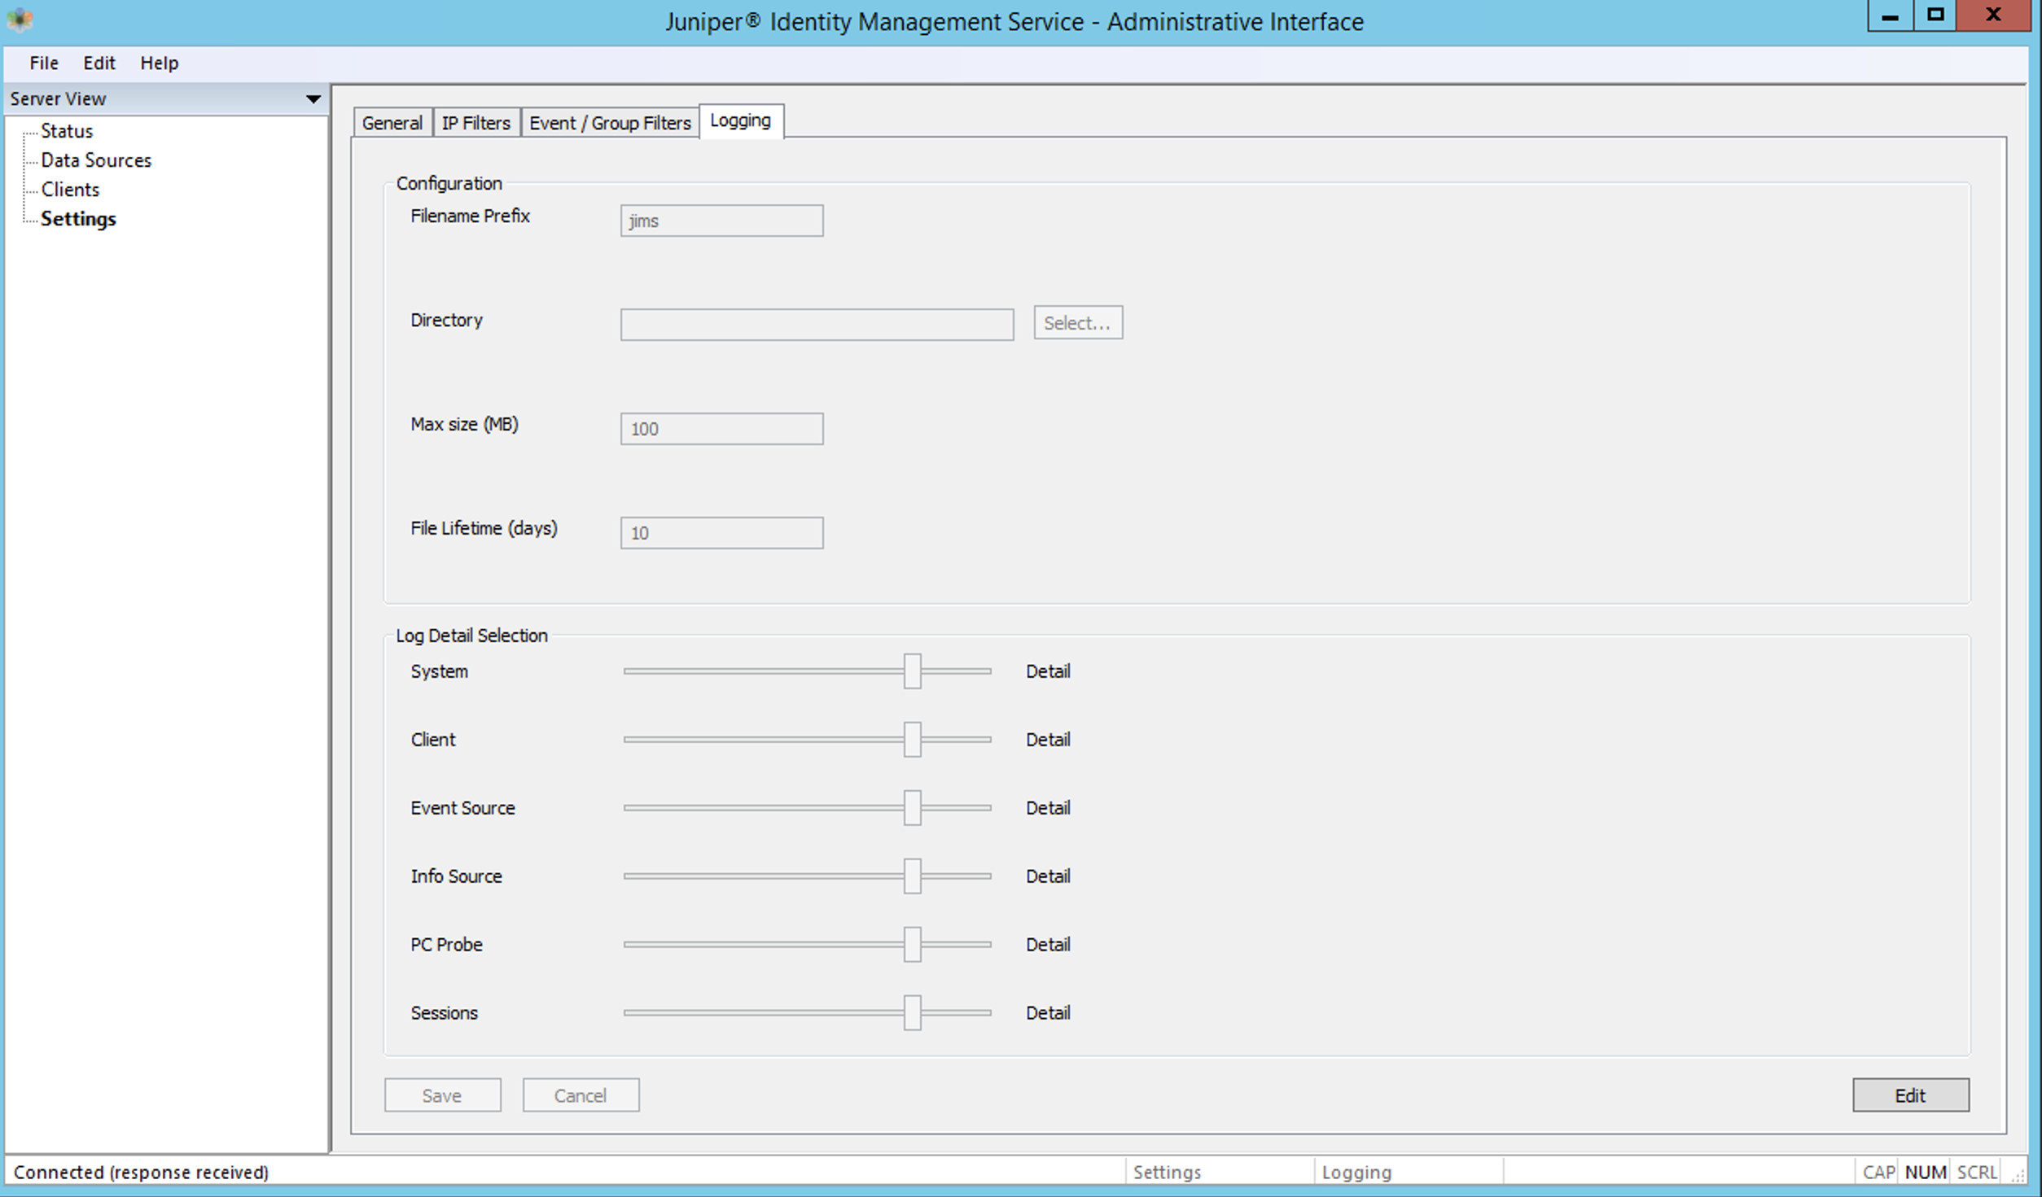Image resolution: width=2042 pixels, height=1197 pixels.
Task: Close the Administrative Interface window
Action: coord(1993,16)
